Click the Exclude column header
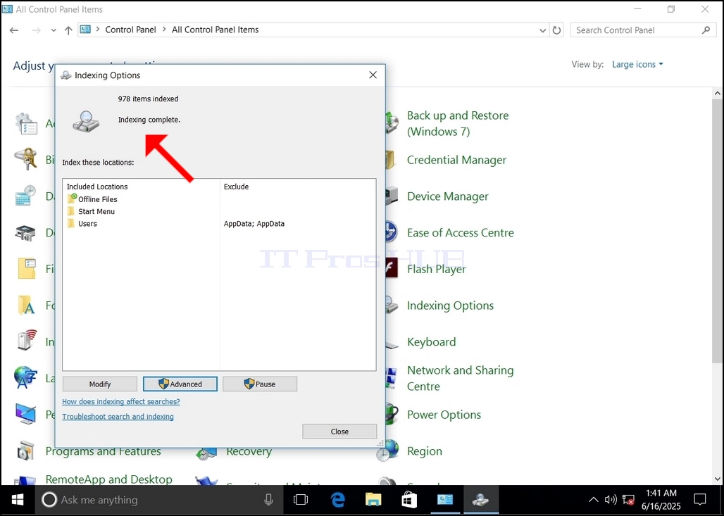The height and width of the screenshot is (516, 724). click(236, 187)
